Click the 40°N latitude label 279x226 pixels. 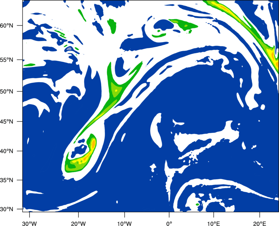click(7, 151)
